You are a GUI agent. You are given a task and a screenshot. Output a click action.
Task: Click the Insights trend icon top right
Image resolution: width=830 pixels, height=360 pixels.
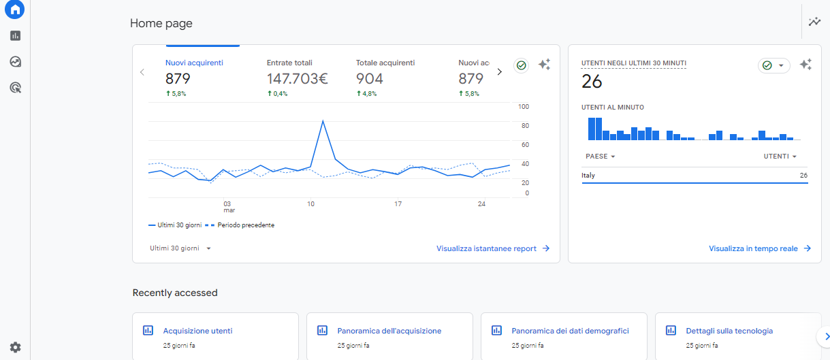[814, 22]
